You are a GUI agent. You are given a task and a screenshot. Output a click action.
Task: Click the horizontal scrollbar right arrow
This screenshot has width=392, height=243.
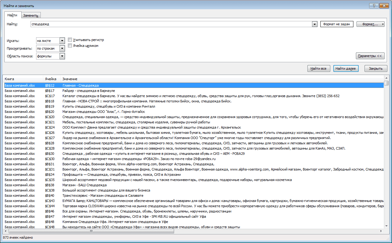point(382,231)
